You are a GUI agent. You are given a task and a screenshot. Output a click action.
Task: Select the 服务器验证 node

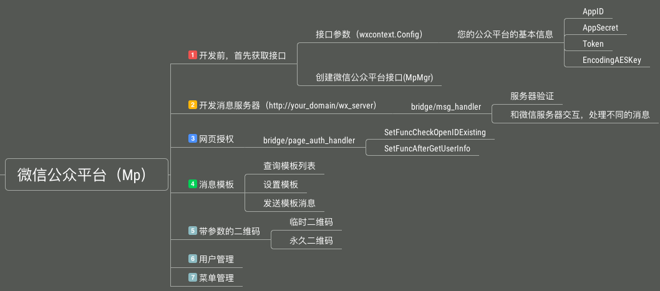532,97
